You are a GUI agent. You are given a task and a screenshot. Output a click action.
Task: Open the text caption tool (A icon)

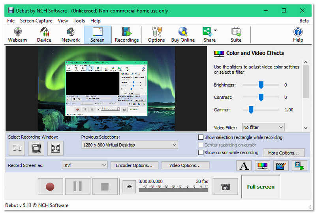pos(244,166)
